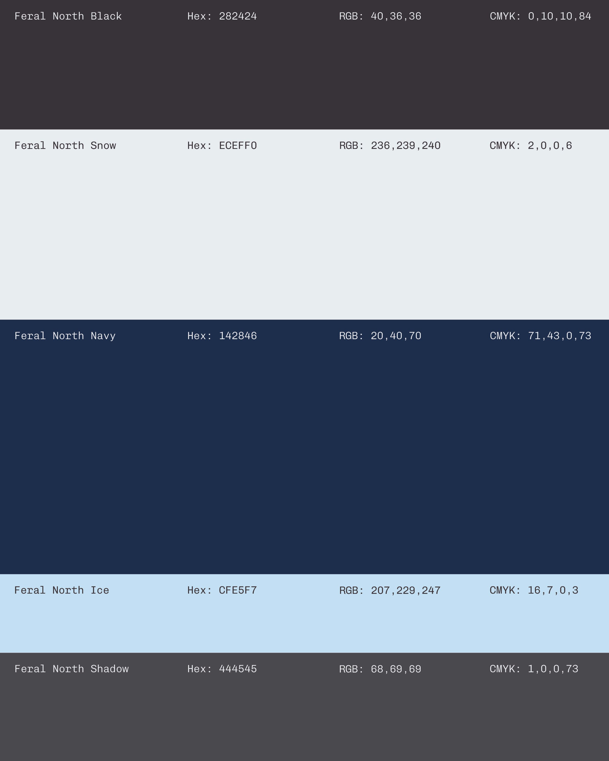Viewport: 609px width, 761px height.
Task: Click the Hex: CFE5F7 text
Action: pos(222,590)
